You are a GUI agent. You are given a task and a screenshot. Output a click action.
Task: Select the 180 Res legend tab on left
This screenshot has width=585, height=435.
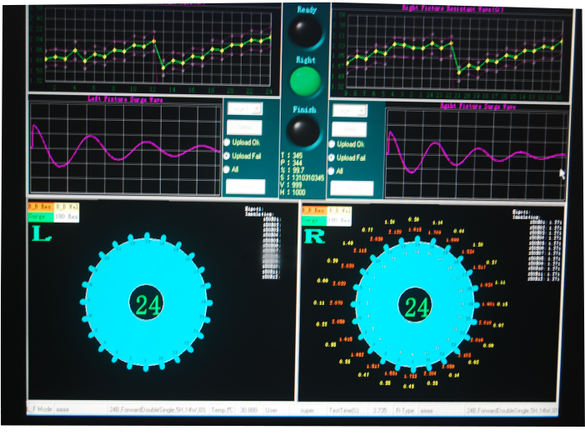click(x=66, y=217)
